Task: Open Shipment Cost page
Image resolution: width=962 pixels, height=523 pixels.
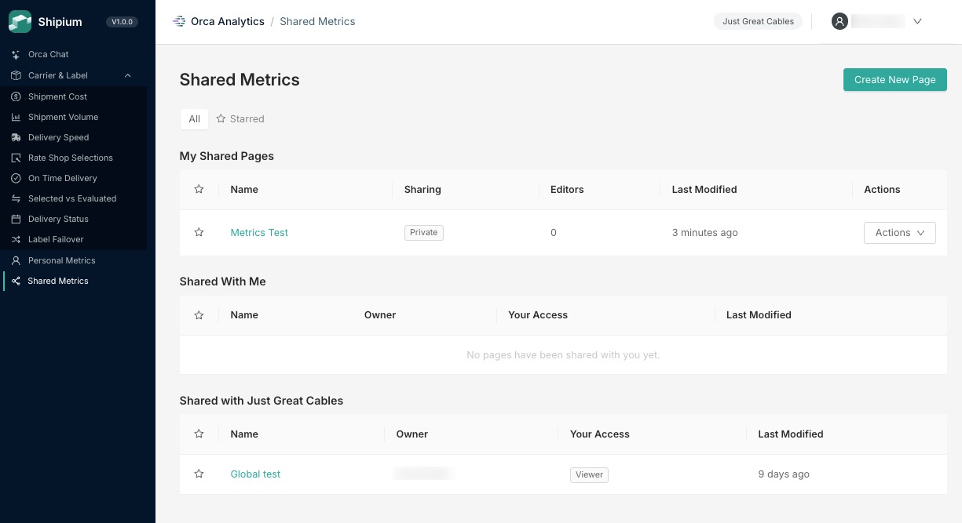Action: (x=57, y=96)
